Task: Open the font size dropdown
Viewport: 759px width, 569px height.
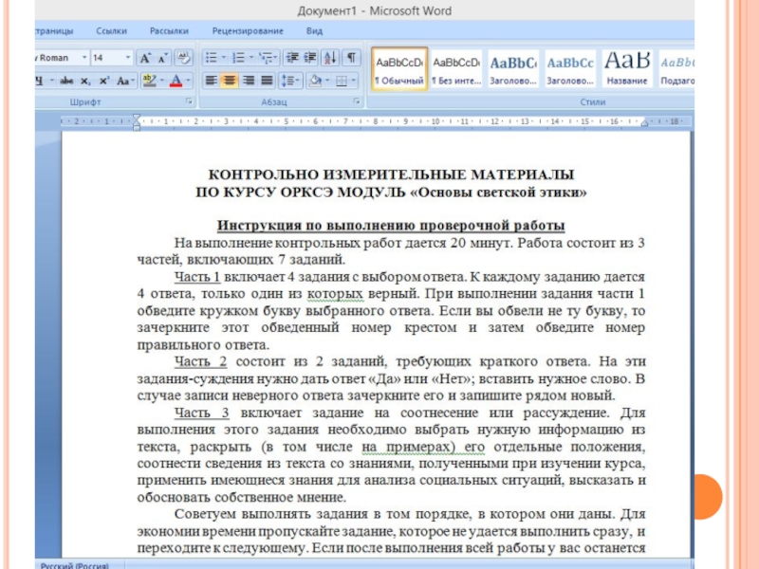Action: (127, 58)
